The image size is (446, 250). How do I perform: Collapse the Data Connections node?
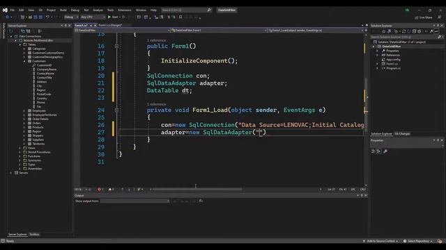click(11, 36)
